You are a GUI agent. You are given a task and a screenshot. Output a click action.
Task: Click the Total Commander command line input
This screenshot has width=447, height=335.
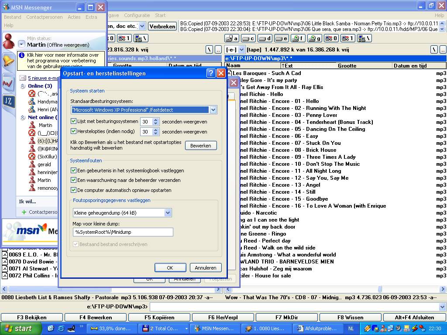point(295,307)
